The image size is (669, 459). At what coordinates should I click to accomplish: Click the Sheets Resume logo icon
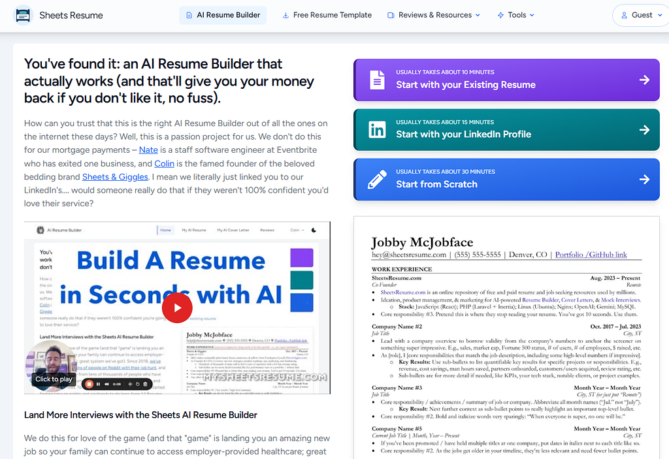click(x=23, y=16)
